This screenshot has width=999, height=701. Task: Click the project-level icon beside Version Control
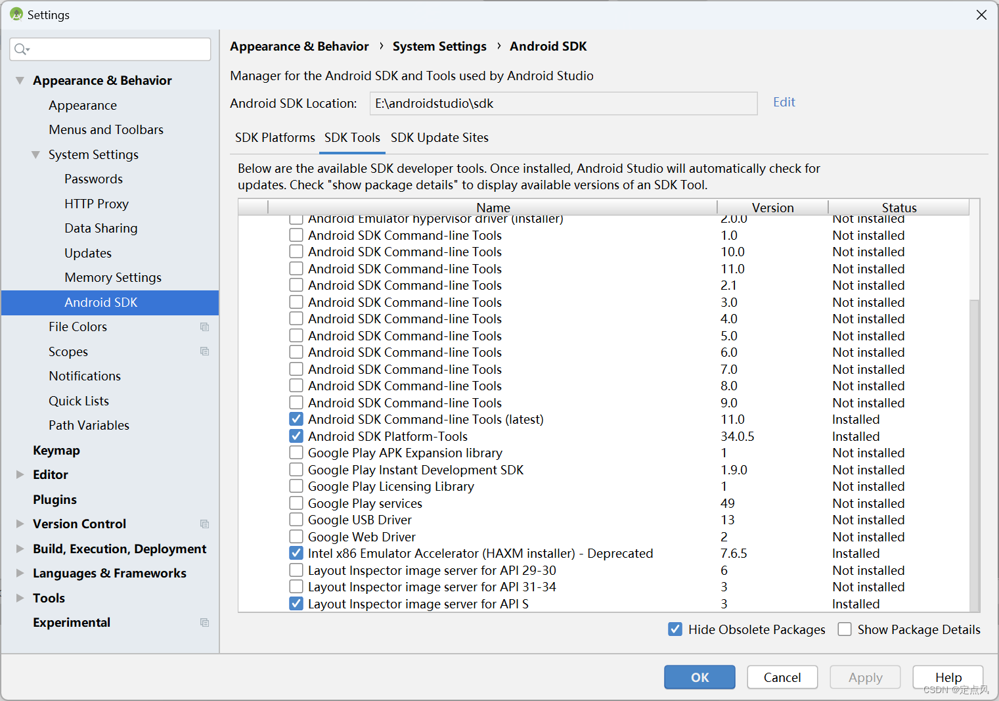(x=205, y=524)
